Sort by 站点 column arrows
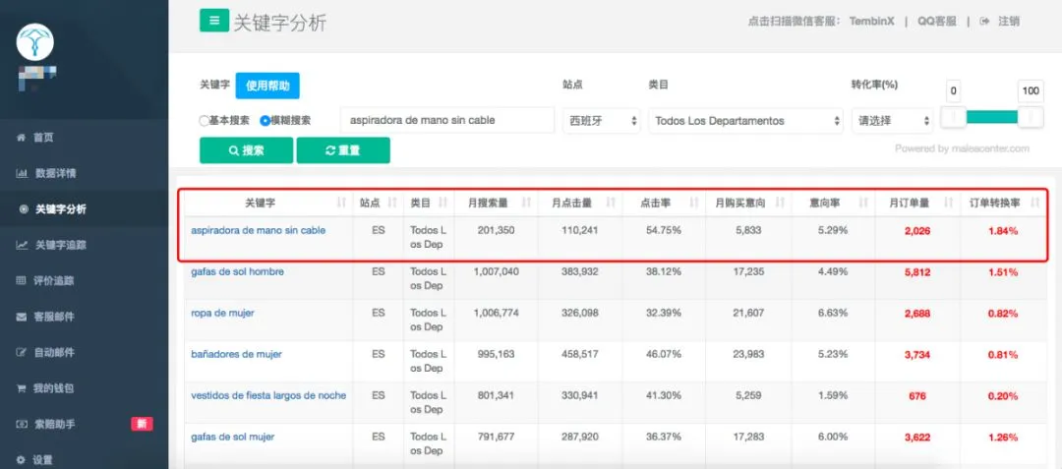 391,203
